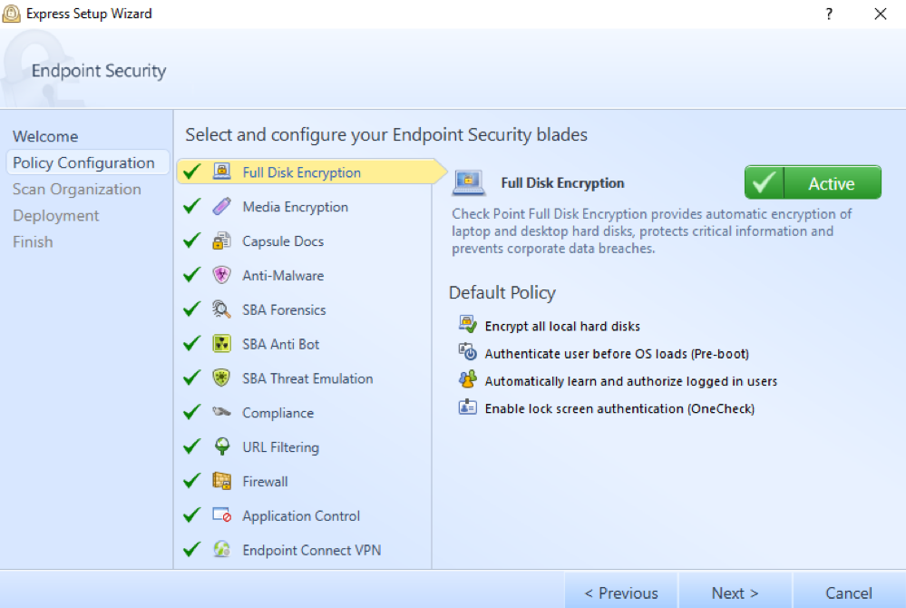
Task: Click the OneCheck lock screen icon
Action: [x=467, y=407]
